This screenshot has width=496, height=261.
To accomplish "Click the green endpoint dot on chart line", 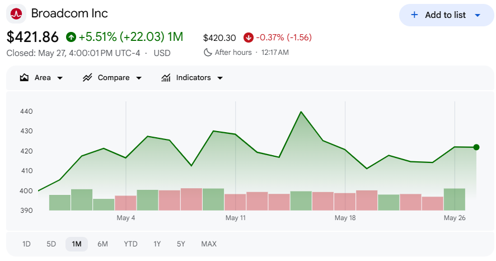I will click(476, 147).
